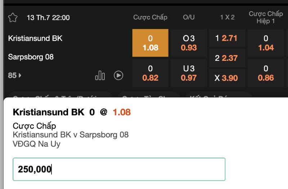288x189 pixels.
Task: Click the O/U column header
Action: 189,17
